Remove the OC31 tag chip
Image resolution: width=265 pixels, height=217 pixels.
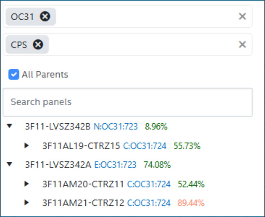[x=45, y=16]
